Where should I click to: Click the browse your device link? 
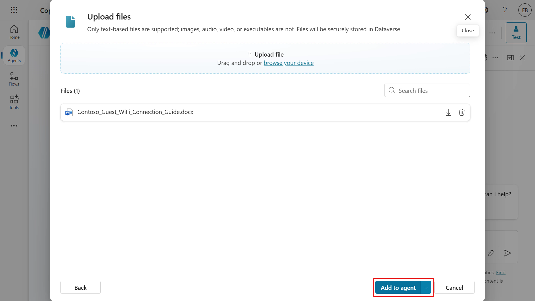288,63
